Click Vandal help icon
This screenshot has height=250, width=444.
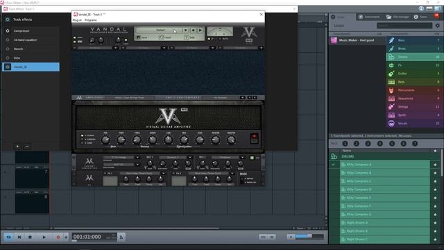click(x=186, y=37)
